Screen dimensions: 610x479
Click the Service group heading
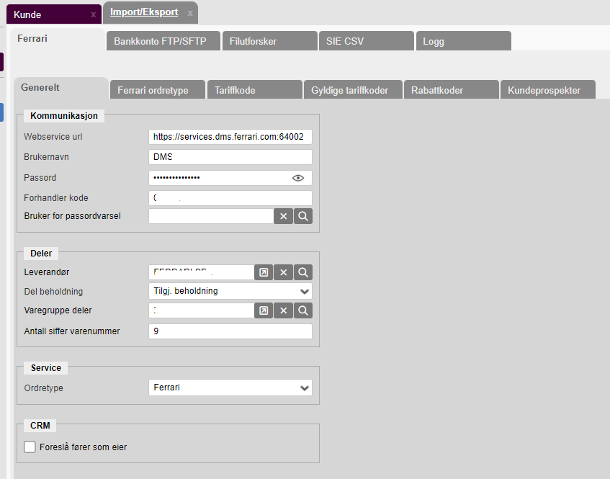click(x=46, y=367)
